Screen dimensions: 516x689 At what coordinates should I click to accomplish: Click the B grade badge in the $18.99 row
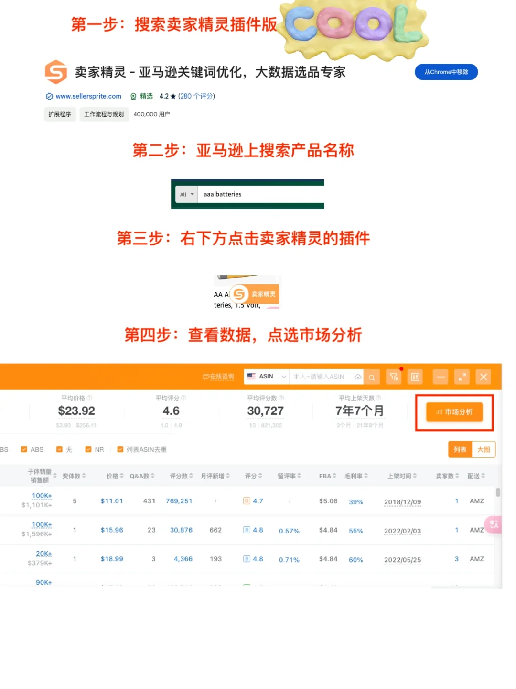pos(247,558)
